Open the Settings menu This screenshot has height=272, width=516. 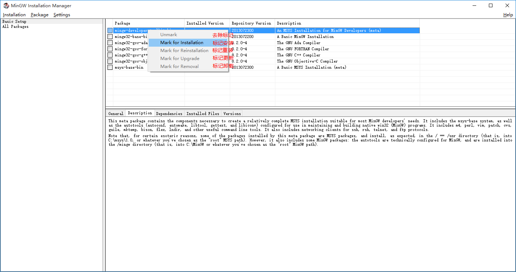point(62,14)
